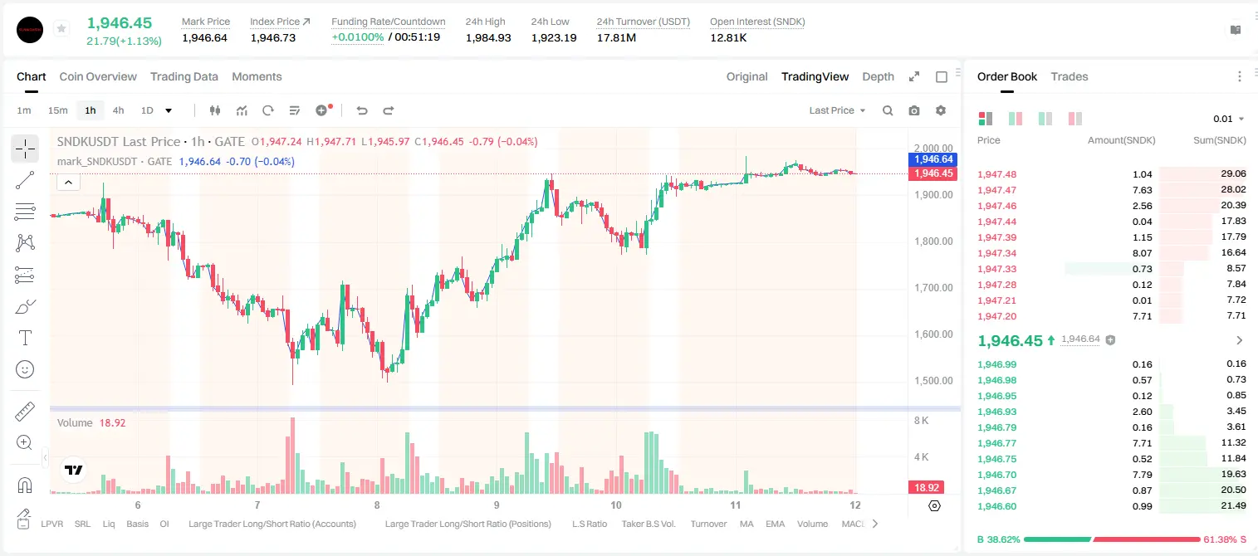
Task: Click the 1,947.34 ask price row
Action: 1111,253
